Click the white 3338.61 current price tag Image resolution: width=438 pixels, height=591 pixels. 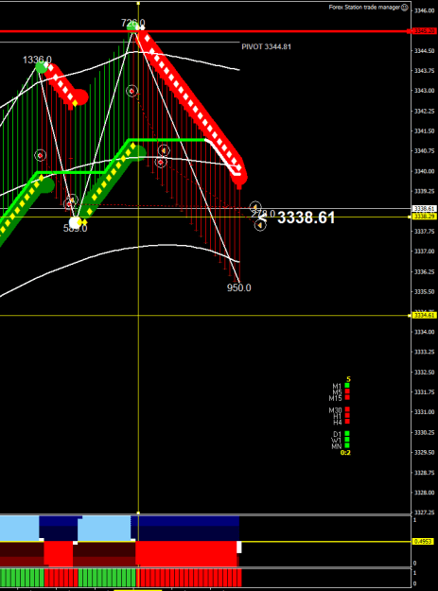[425, 208]
